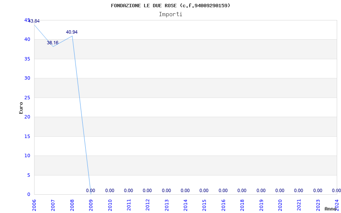Select the "Importi" subtitle text
Viewport: 341px width, 213px height.
click(x=170, y=14)
